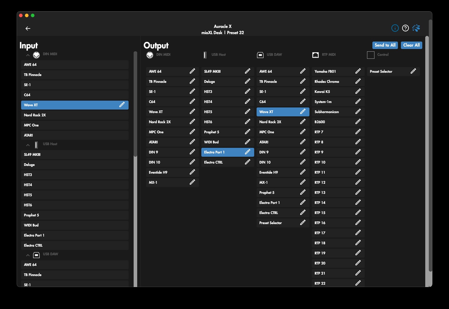Edit the Wave XT input name
This screenshot has height=309, width=449.
122,105
